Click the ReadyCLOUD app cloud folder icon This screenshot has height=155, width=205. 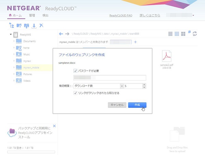click(12, 133)
